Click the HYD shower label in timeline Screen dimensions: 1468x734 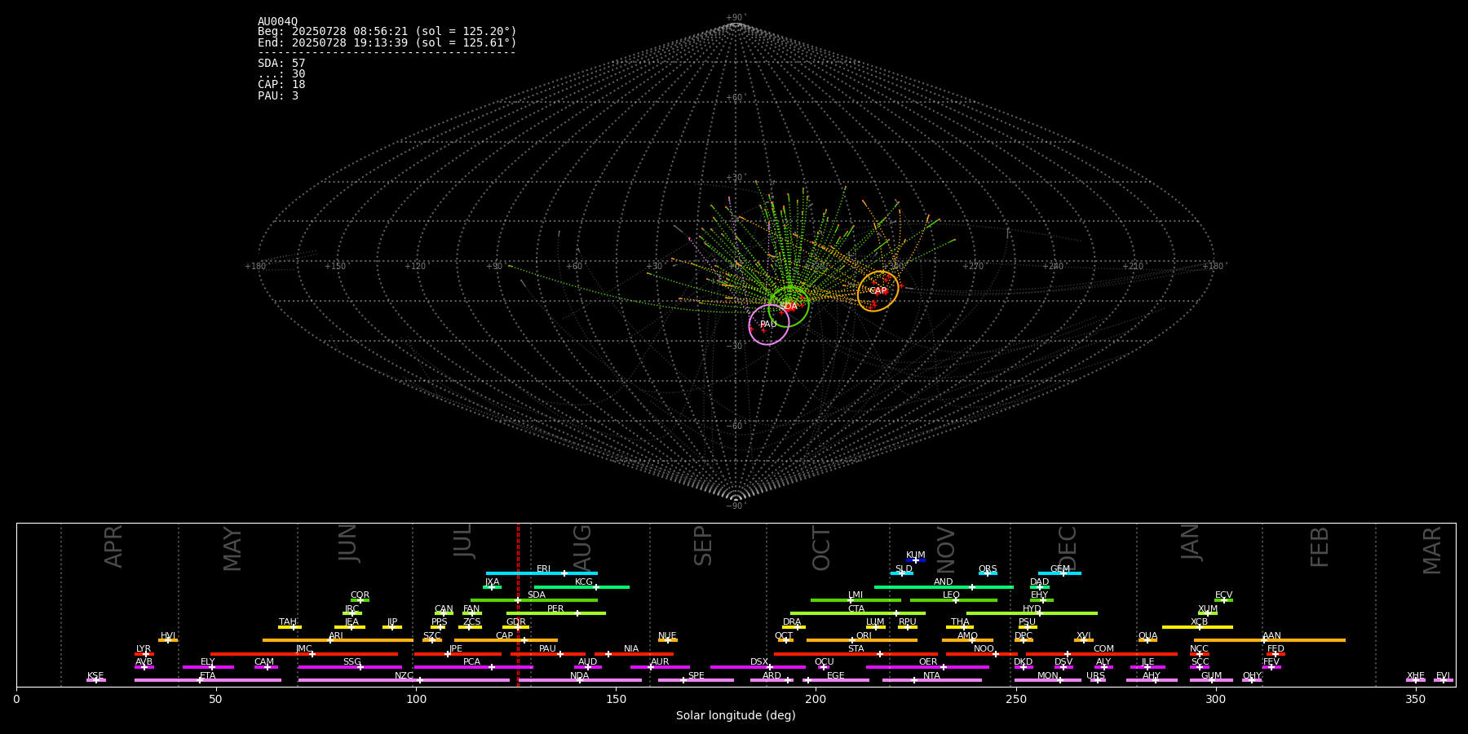click(x=1032, y=609)
